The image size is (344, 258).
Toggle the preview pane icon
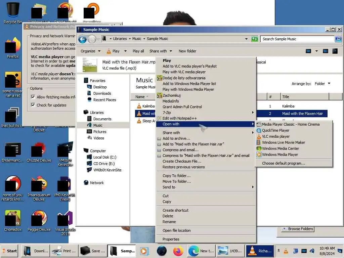click(325, 51)
